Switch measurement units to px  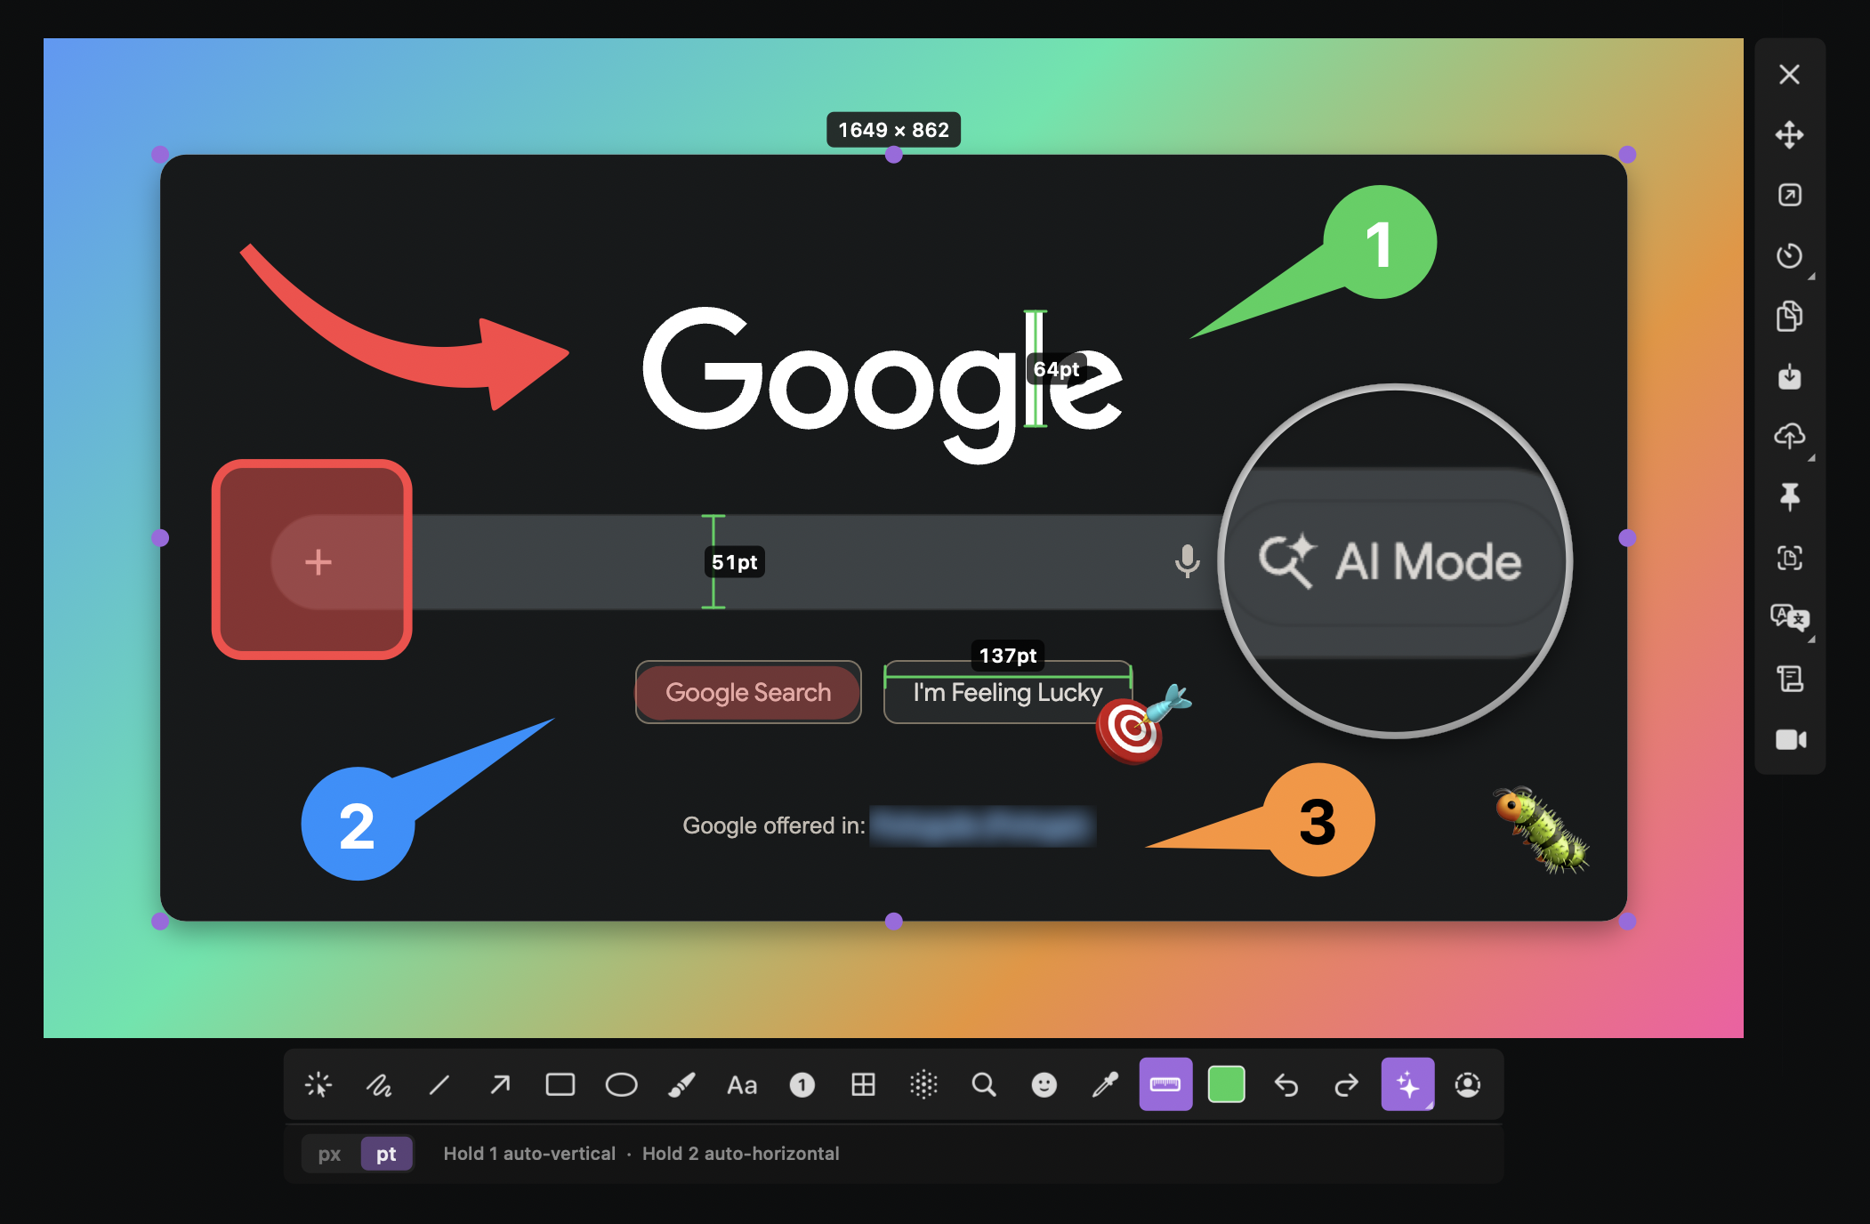[329, 1154]
